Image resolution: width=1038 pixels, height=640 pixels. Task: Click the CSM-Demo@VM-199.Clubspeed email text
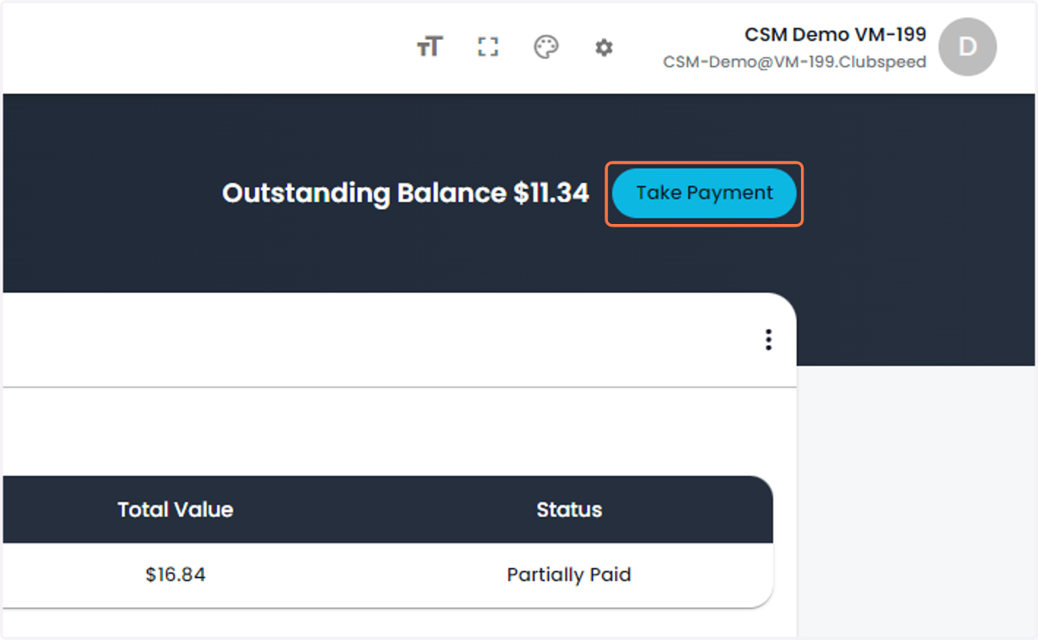(x=795, y=62)
